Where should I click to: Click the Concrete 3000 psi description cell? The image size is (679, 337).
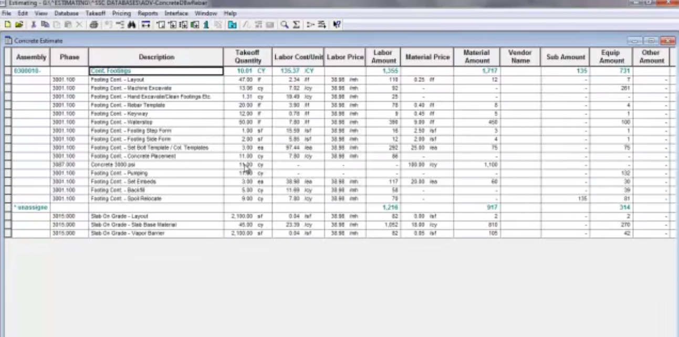[156, 165]
